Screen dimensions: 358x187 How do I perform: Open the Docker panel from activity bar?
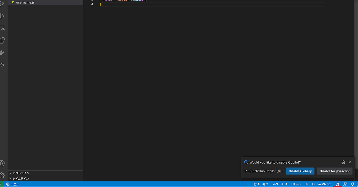coord(2,52)
